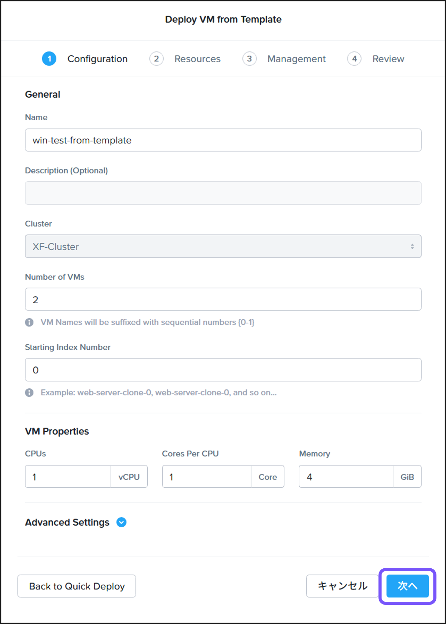The width and height of the screenshot is (446, 624).
Task: Select the Number of VMs field showing 2
Action: (x=223, y=299)
